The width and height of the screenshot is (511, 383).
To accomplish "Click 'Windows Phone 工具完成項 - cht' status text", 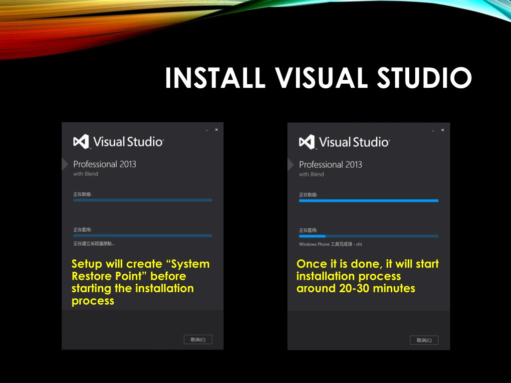I will 330,244.
